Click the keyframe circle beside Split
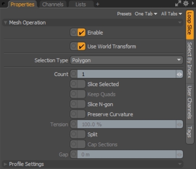The width and height of the screenshot is (196, 169). point(74,134)
